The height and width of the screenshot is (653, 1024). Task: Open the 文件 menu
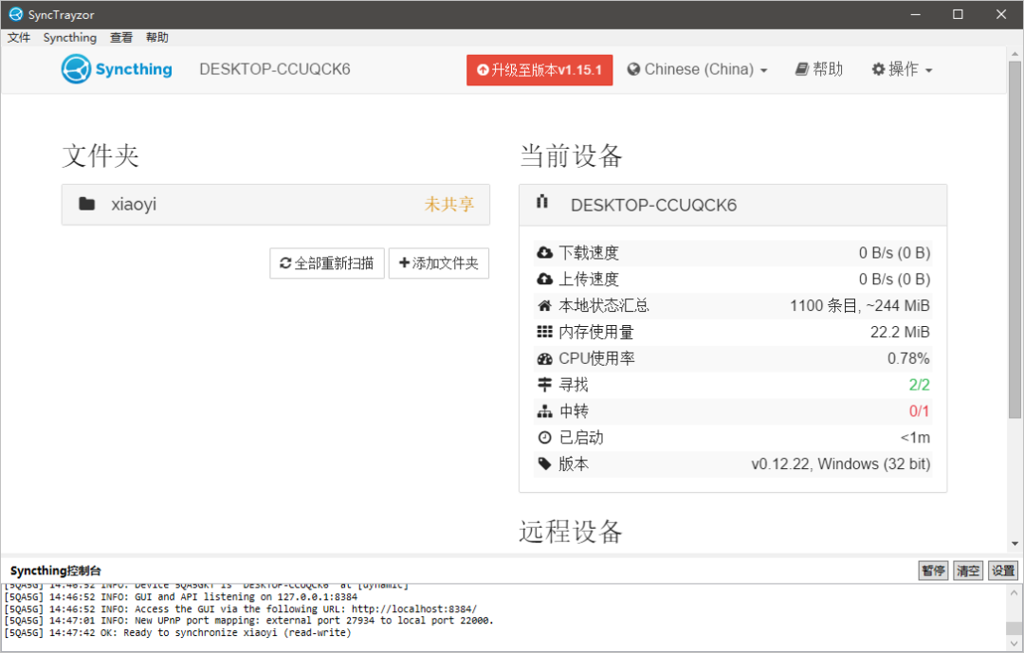pyautogui.click(x=19, y=38)
